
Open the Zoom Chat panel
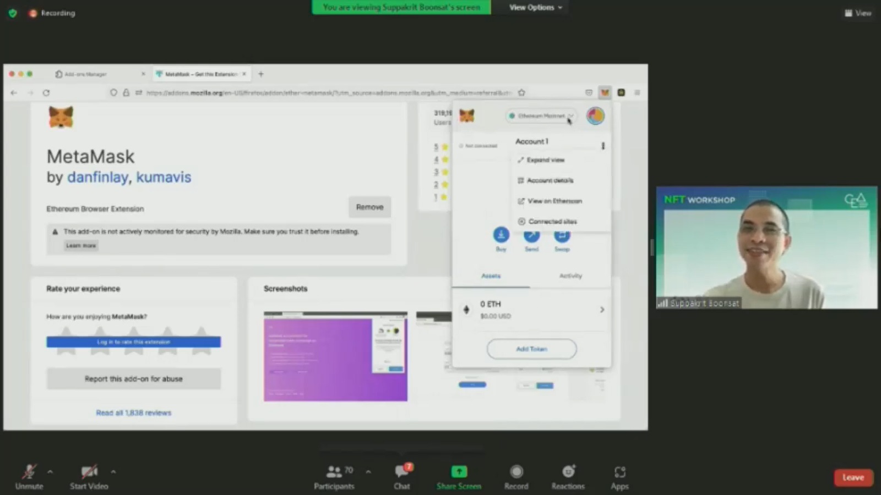pos(402,477)
